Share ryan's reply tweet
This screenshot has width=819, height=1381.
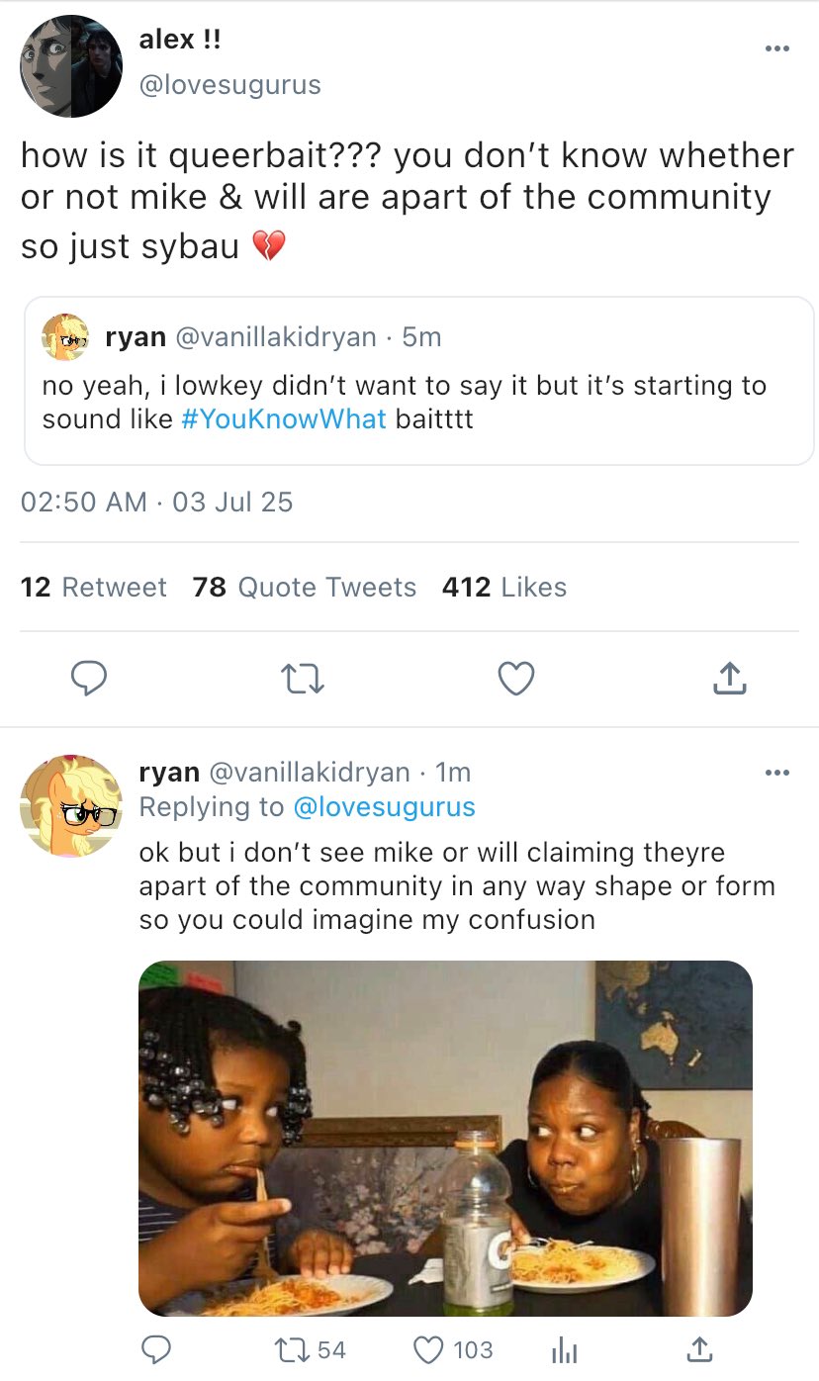pos(698,1349)
